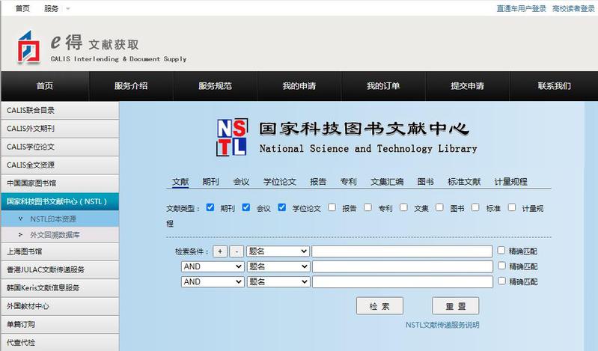Click the 检索 search button

[x=379, y=306]
